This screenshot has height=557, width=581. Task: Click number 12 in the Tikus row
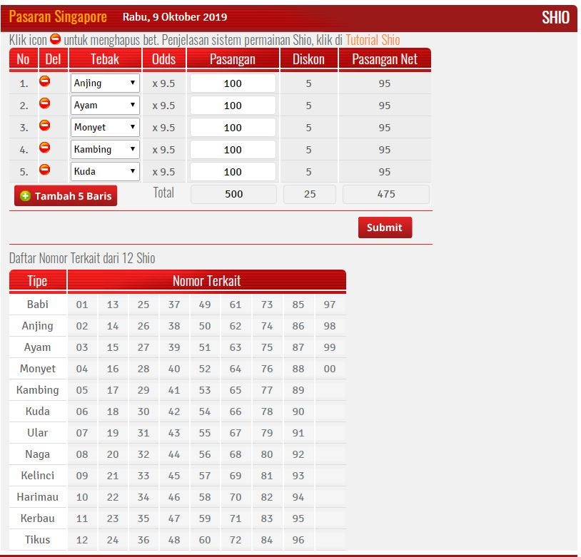click(82, 540)
